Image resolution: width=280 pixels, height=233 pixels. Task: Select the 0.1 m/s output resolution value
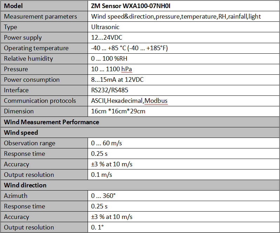(x=101, y=175)
